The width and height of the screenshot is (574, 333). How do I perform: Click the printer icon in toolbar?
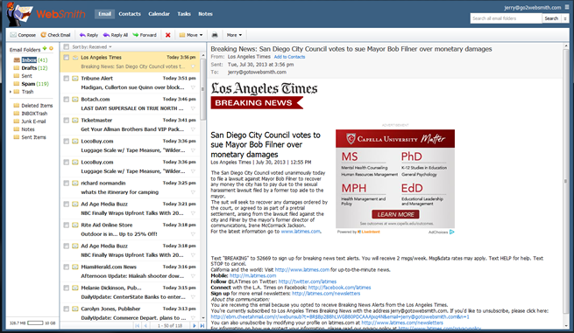pos(215,35)
